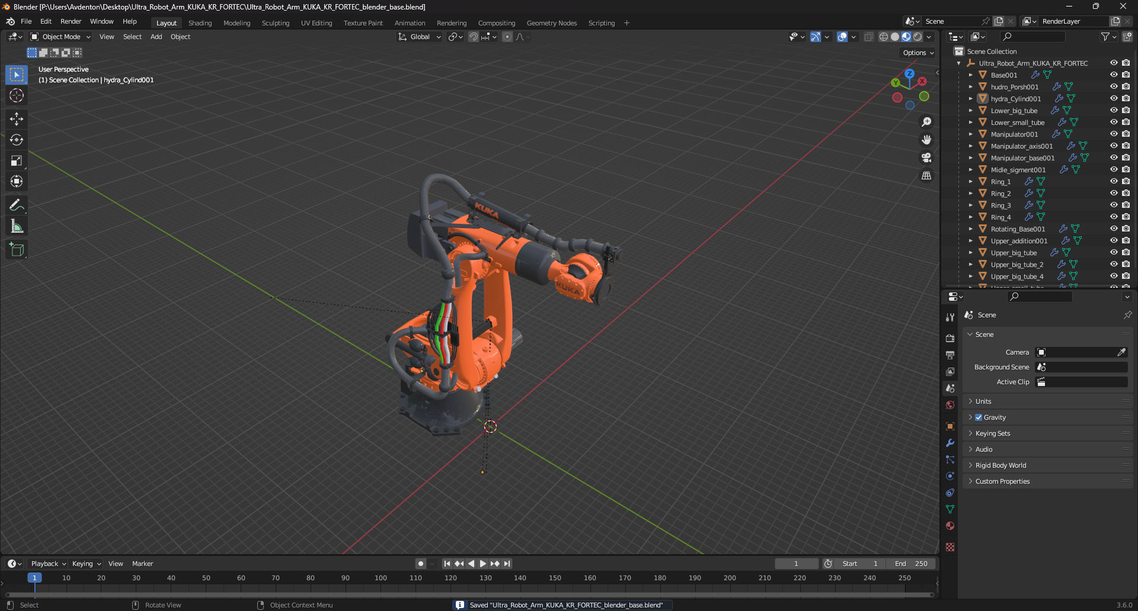Screen dimensions: 1138x611
Task: Expand the Units panel
Action: [x=1047, y=401]
